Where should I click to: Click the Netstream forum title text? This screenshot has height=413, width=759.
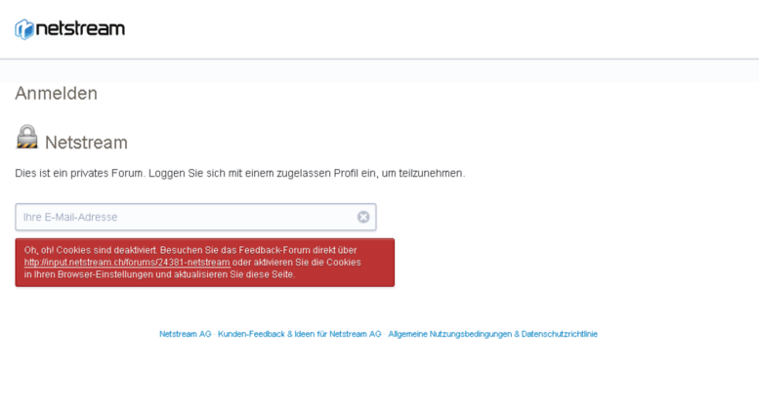pos(86,143)
